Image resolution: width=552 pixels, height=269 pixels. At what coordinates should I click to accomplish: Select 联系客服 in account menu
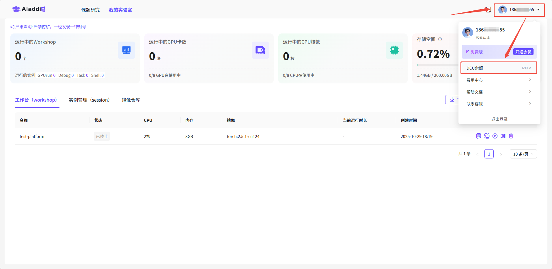tap(499, 104)
